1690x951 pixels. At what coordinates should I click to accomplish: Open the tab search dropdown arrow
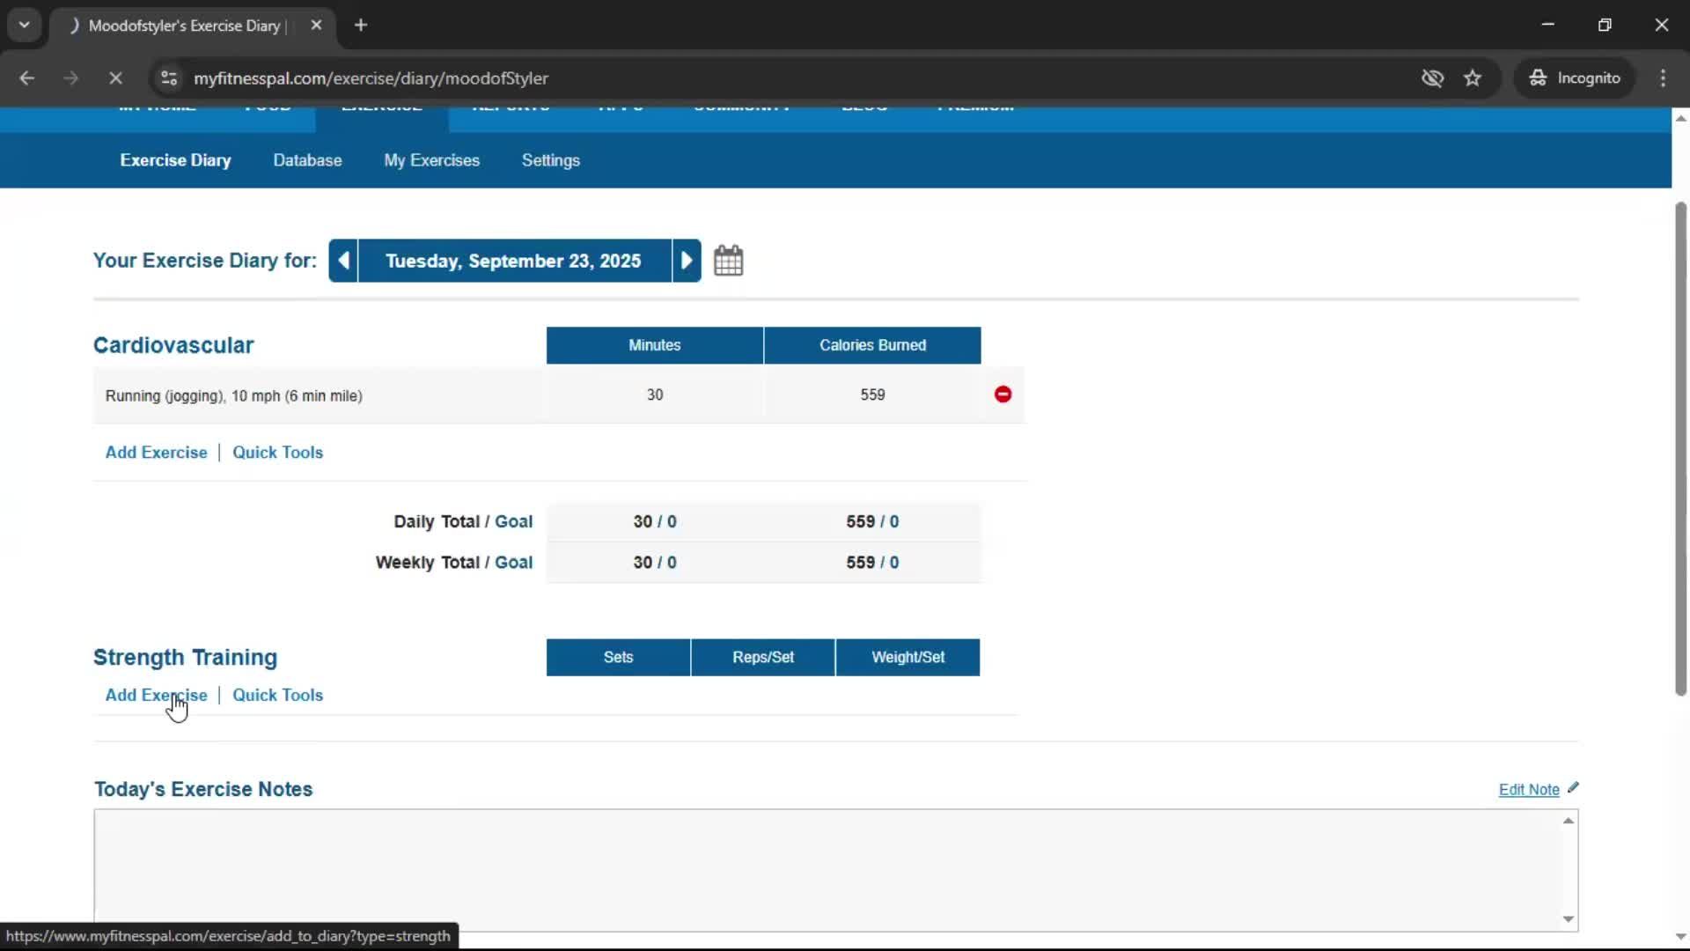point(25,26)
